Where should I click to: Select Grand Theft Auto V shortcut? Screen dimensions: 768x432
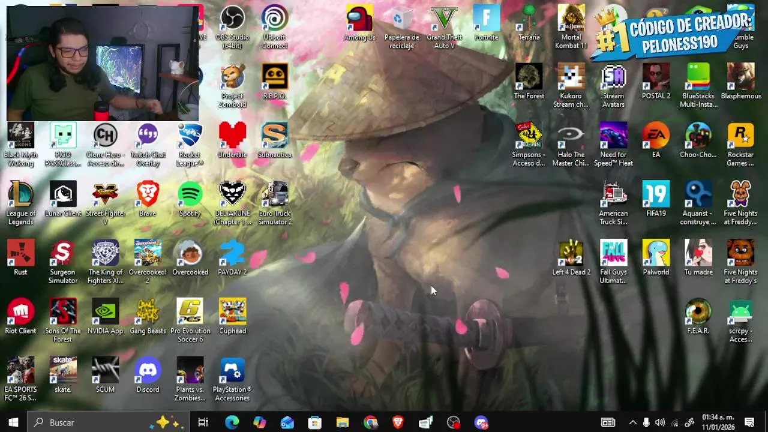tap(444, 26)
